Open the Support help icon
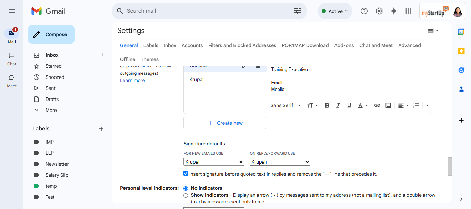The height and width of the screenshot is (209, 471). click(364, 11)
